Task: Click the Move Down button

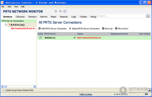Action: pyautogui.click(x=122, y=28)
